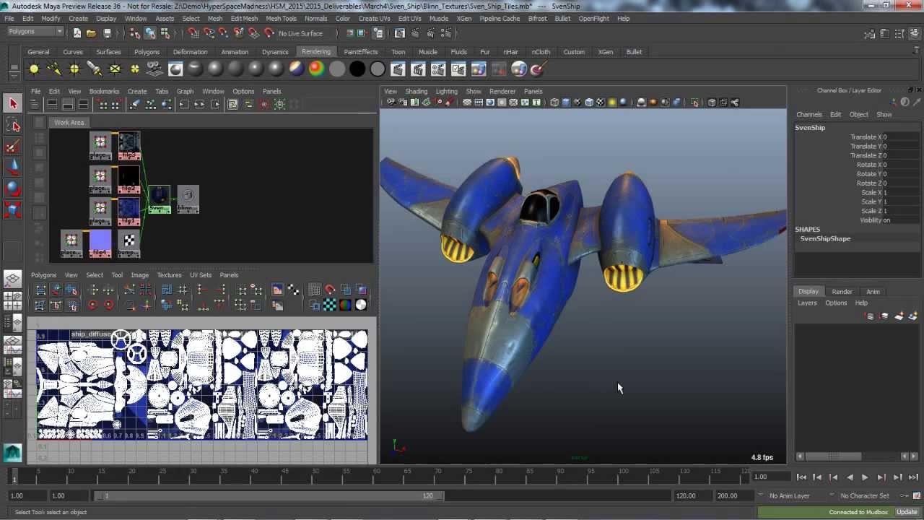The image size is (924, 520).
Task: Open the Polygons menu set dropdown
Action: point(35,32)
